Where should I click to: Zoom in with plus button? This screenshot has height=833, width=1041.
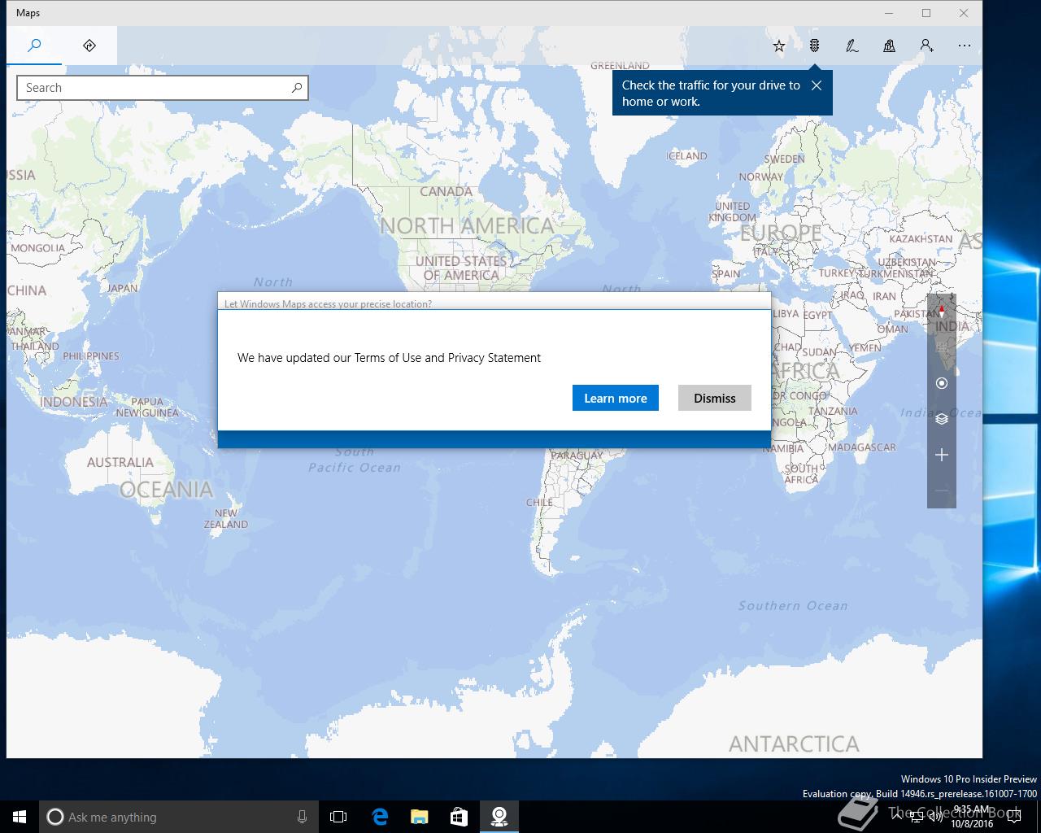click(942, 455)
